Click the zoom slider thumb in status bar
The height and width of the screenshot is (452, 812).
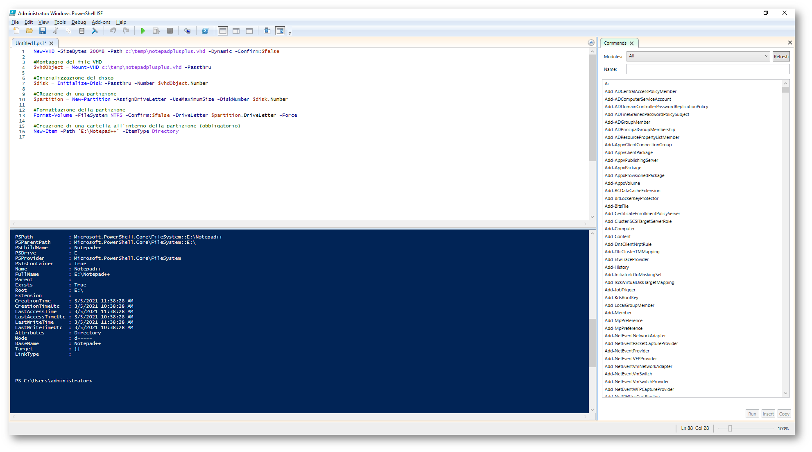point(730,429)
